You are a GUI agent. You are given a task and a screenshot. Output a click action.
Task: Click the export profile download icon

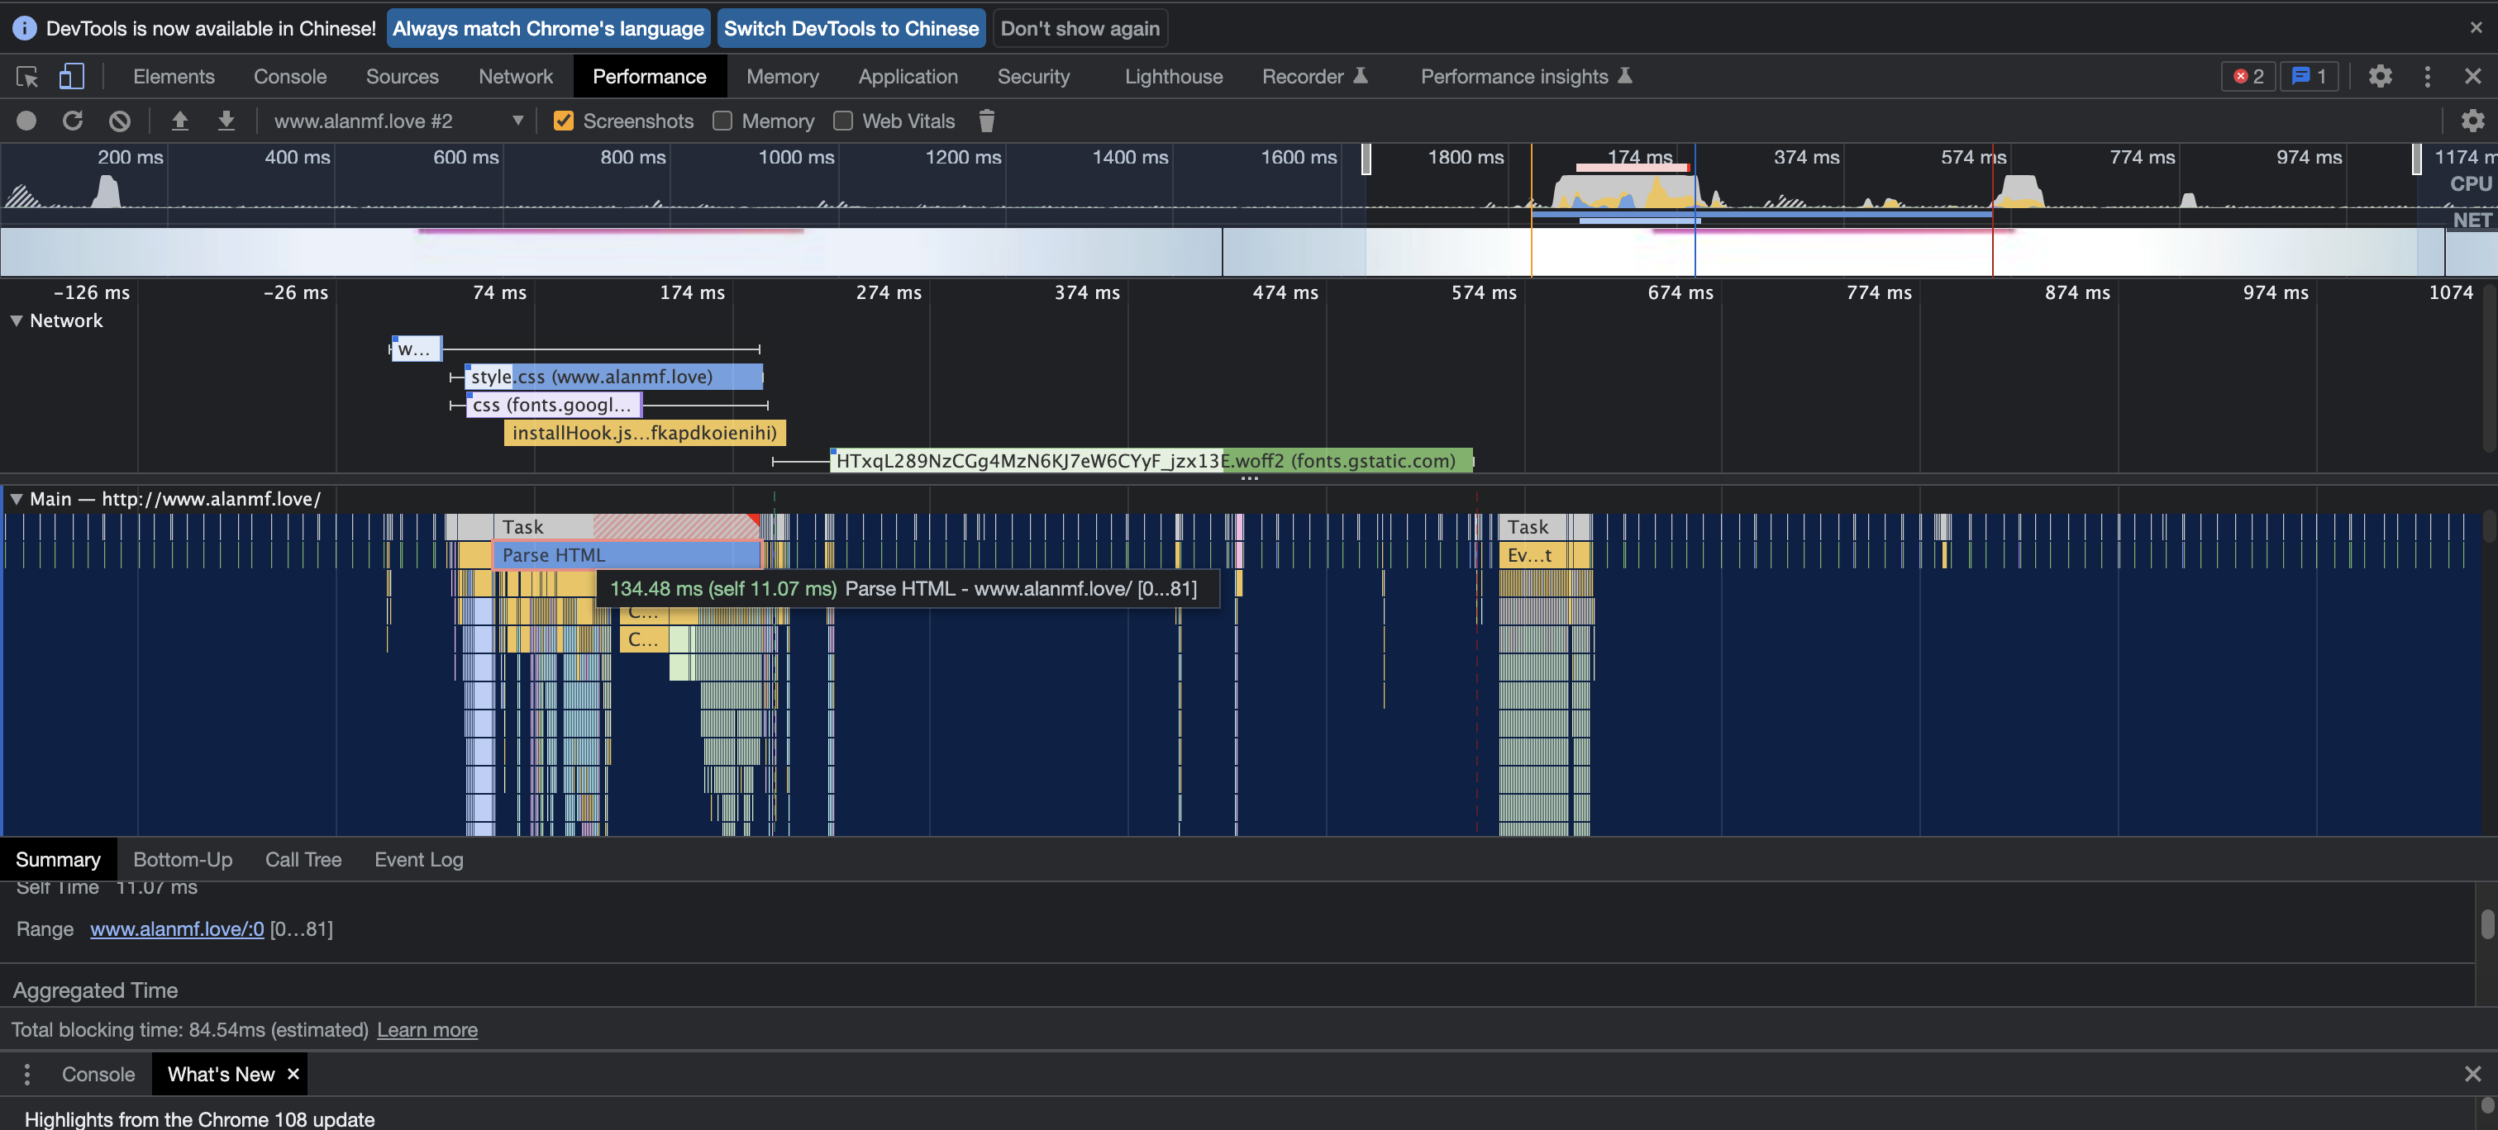223,120
